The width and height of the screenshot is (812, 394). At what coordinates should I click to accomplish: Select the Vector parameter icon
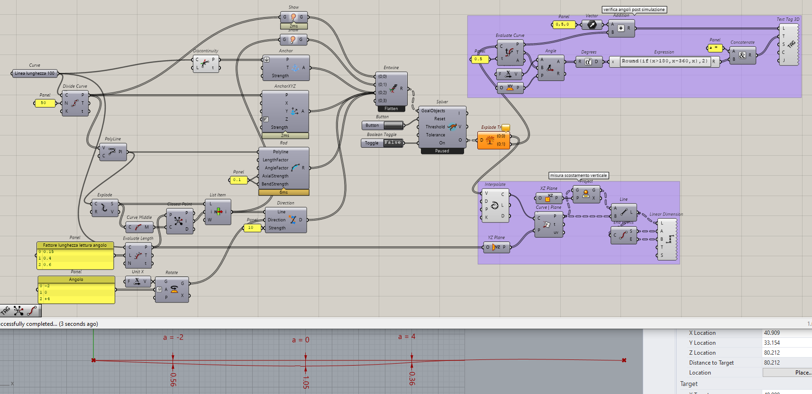tap(592, 25)
